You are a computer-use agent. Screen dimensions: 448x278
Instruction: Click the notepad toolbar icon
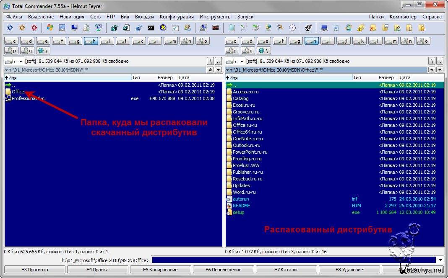click(x=231, y=28)
